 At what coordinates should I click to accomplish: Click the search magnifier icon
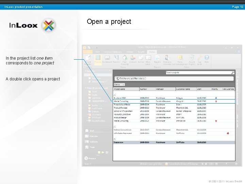point(233,73)
